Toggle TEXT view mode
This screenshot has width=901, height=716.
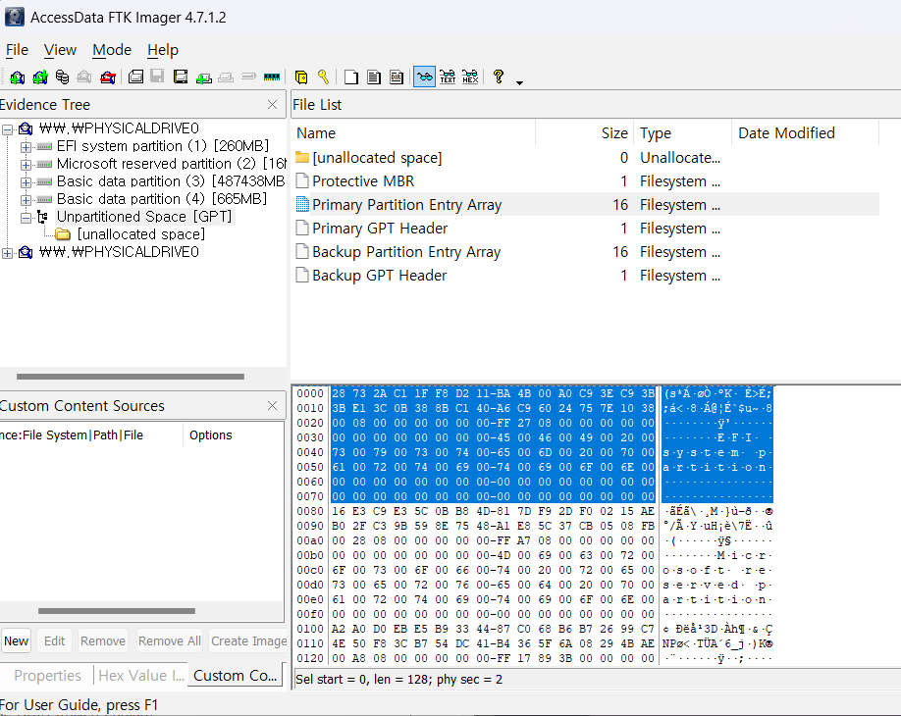(448, 77)
